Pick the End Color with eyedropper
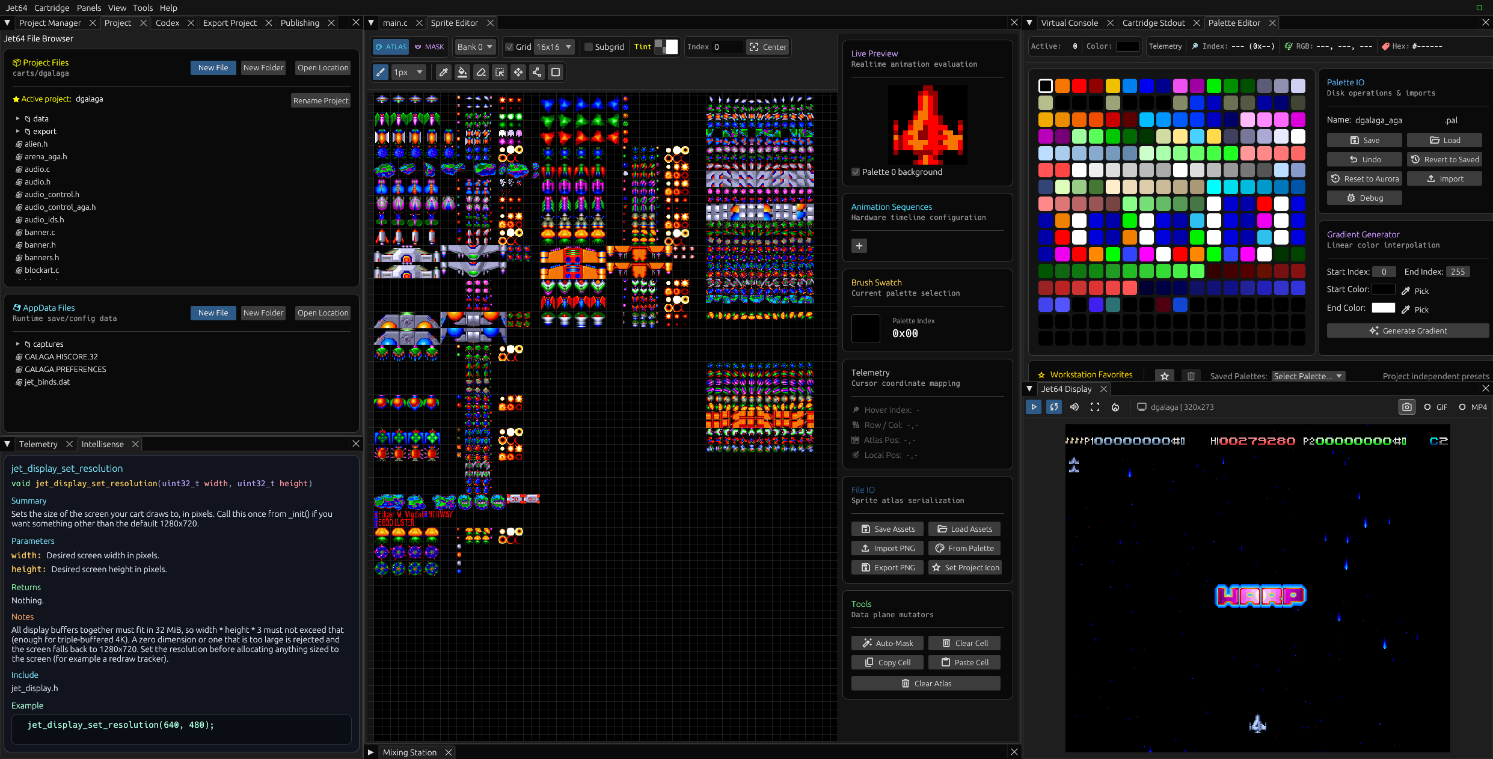Image resolution: width=1493 pixels, height=759 pixels. point(1415,309)
